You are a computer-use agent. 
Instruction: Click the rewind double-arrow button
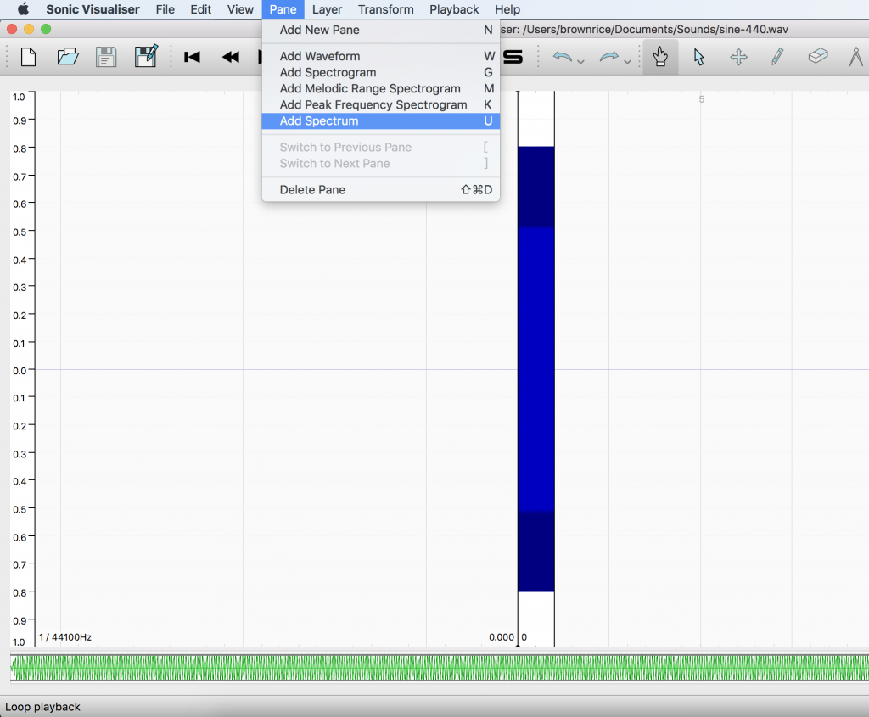pos(231,57)
